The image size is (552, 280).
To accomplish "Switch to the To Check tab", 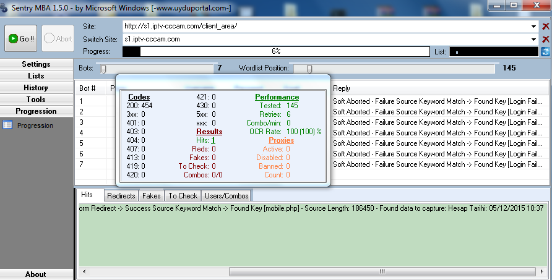I will 183,195.
